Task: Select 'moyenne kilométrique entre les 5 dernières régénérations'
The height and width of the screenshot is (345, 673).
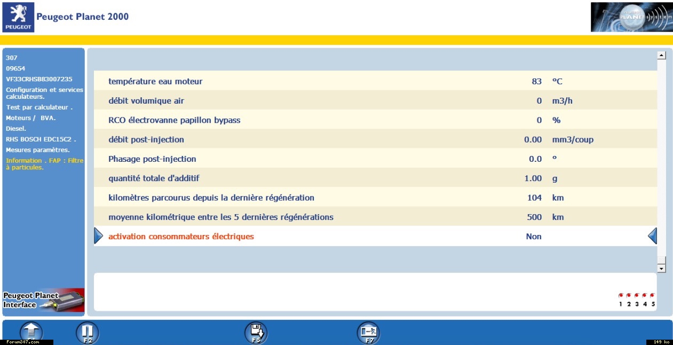Action: 375,217
